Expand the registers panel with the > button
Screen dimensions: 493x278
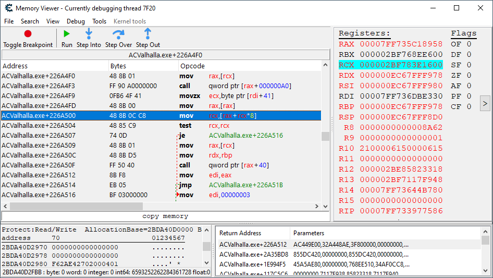485,103
